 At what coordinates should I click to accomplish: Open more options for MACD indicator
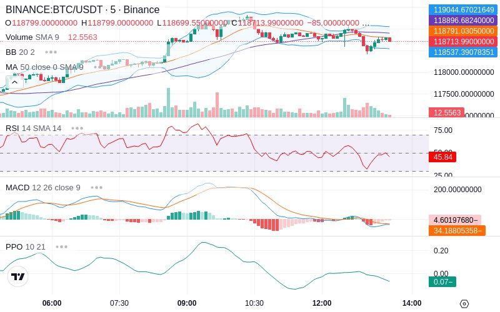click(97, 188)
